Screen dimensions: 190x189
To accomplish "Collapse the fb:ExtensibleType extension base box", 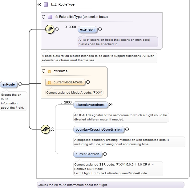I will tap(43, 17).
